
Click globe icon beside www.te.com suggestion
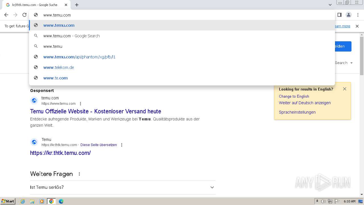coord(36,78)
